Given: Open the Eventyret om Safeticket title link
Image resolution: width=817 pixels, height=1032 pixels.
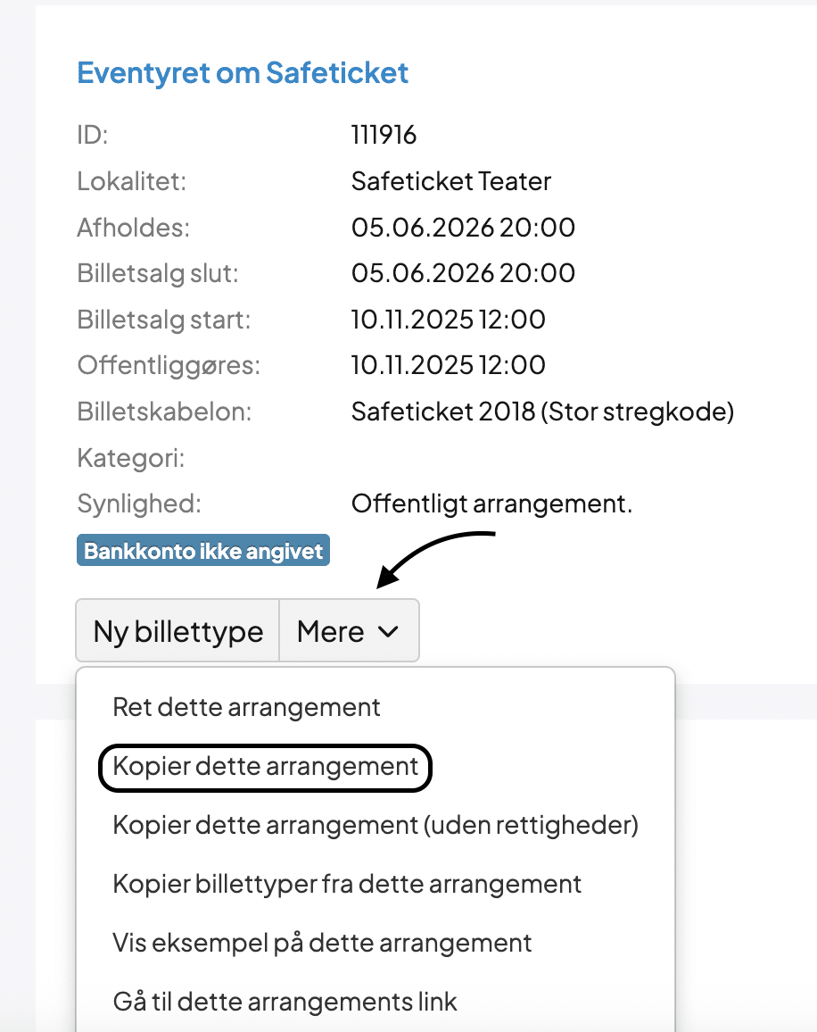Looking at the screenshot, I should 243,72.
